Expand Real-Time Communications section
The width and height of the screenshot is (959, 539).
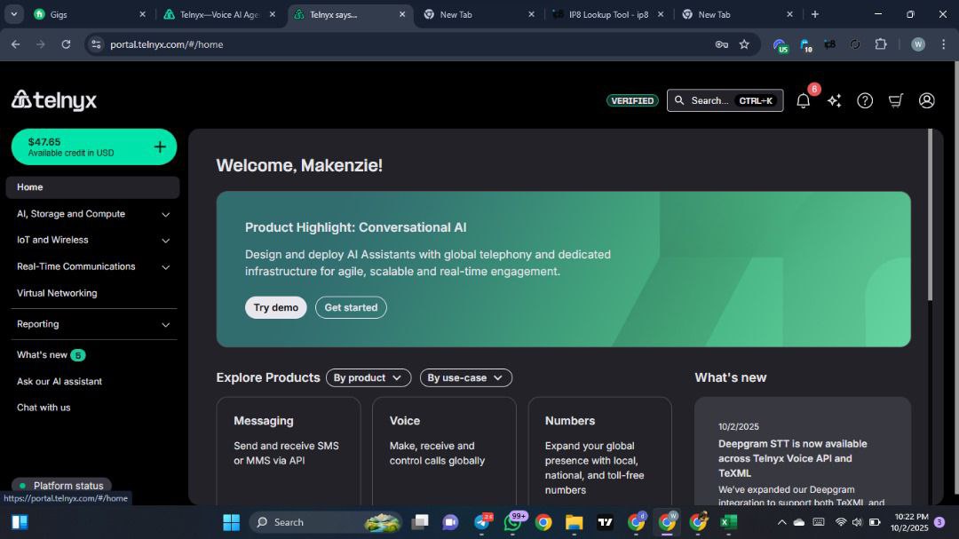165,267
